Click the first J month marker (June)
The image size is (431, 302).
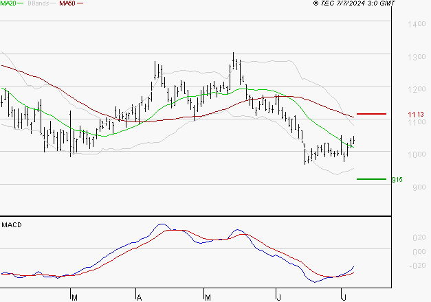[x=278, y=298]
